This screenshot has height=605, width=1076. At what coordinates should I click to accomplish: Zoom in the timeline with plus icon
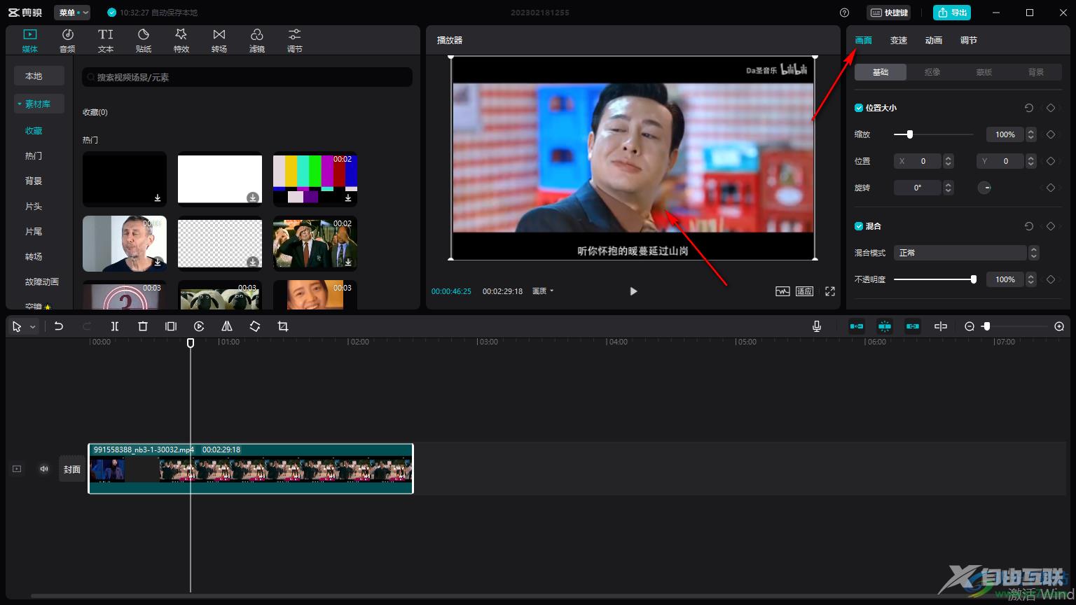point(1059,326)
